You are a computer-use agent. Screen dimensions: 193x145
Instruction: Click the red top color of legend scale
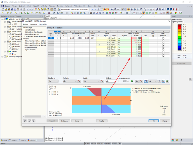pyautogui.click(x=180, y=25)
